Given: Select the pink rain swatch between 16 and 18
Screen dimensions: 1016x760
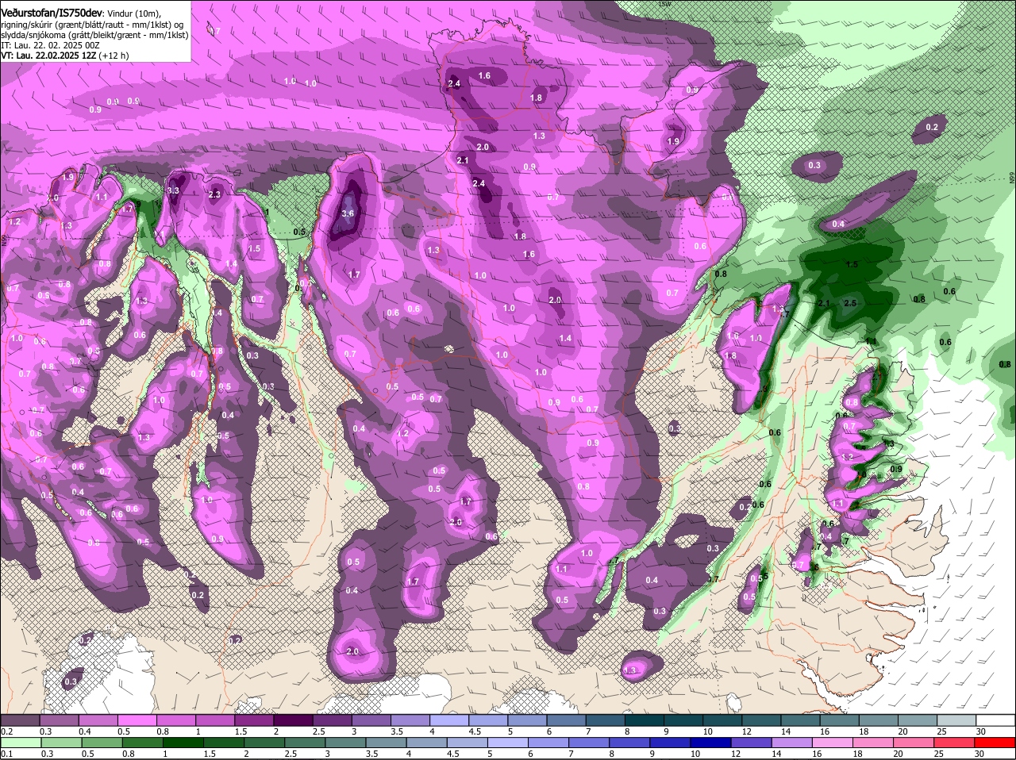Looking at the screenshot, I should 834,743.
